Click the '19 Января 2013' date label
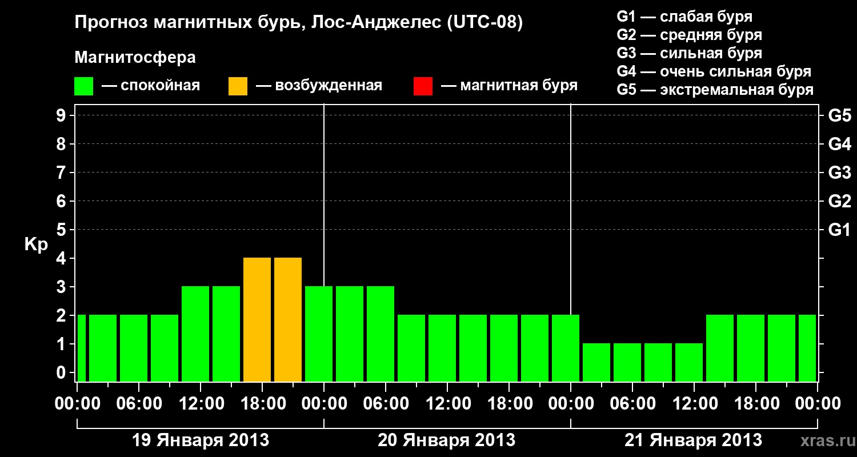This screenshot has height=457, width=857. 201,440
